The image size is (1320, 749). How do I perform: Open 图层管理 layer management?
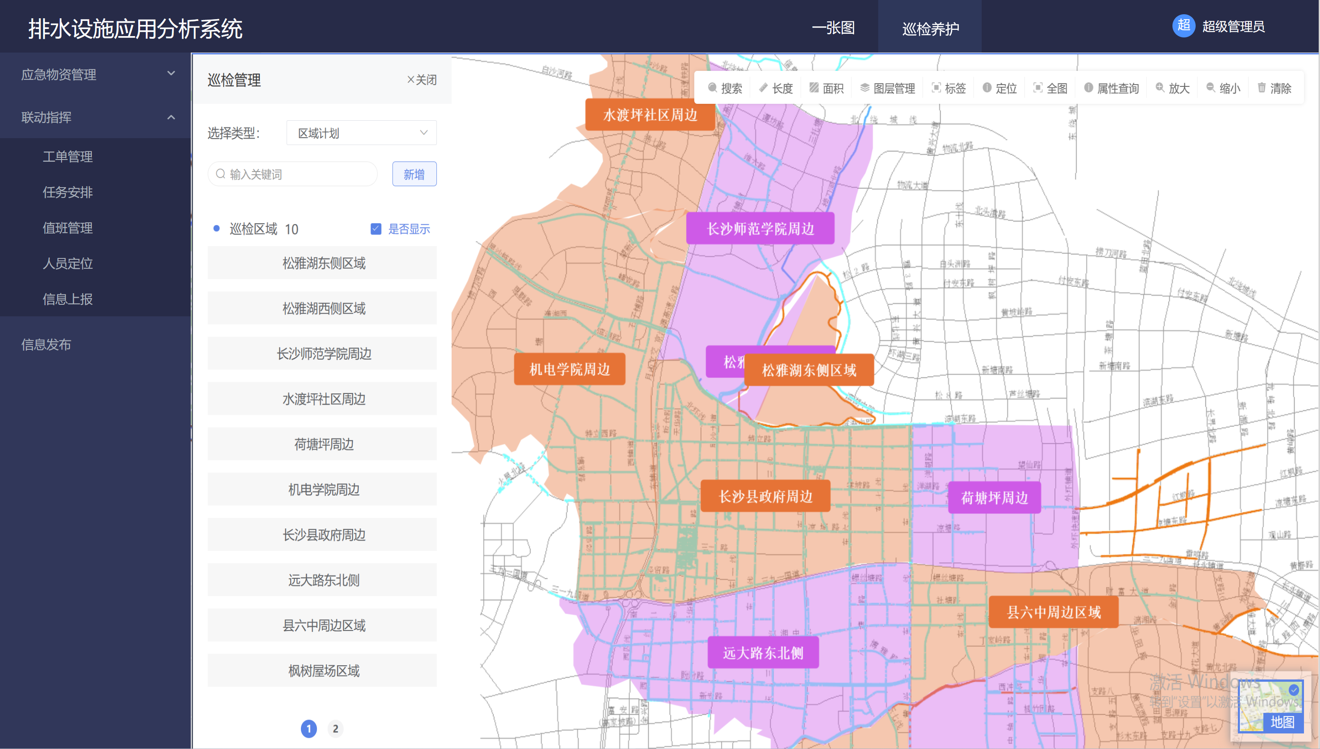(x=887, y=87)
